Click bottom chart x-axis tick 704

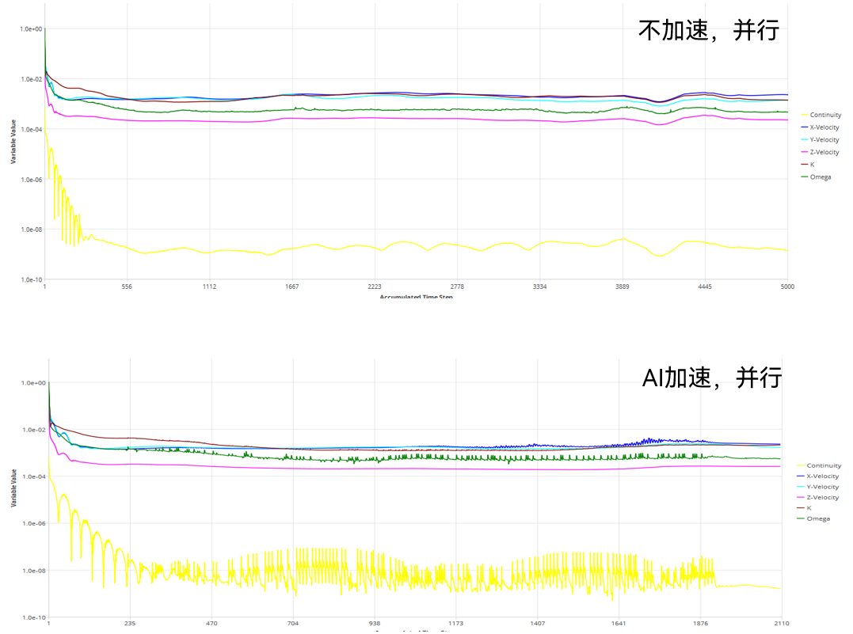[293, 624]
